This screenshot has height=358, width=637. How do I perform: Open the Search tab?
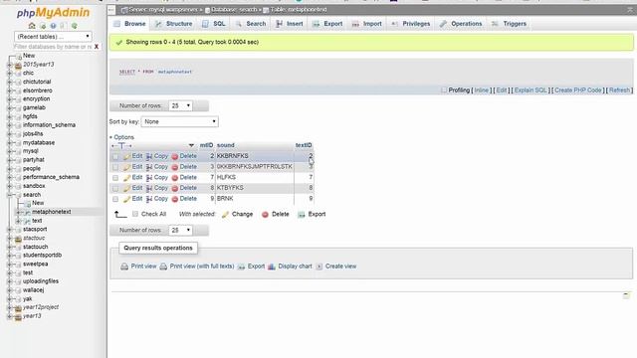click(251, 24)
